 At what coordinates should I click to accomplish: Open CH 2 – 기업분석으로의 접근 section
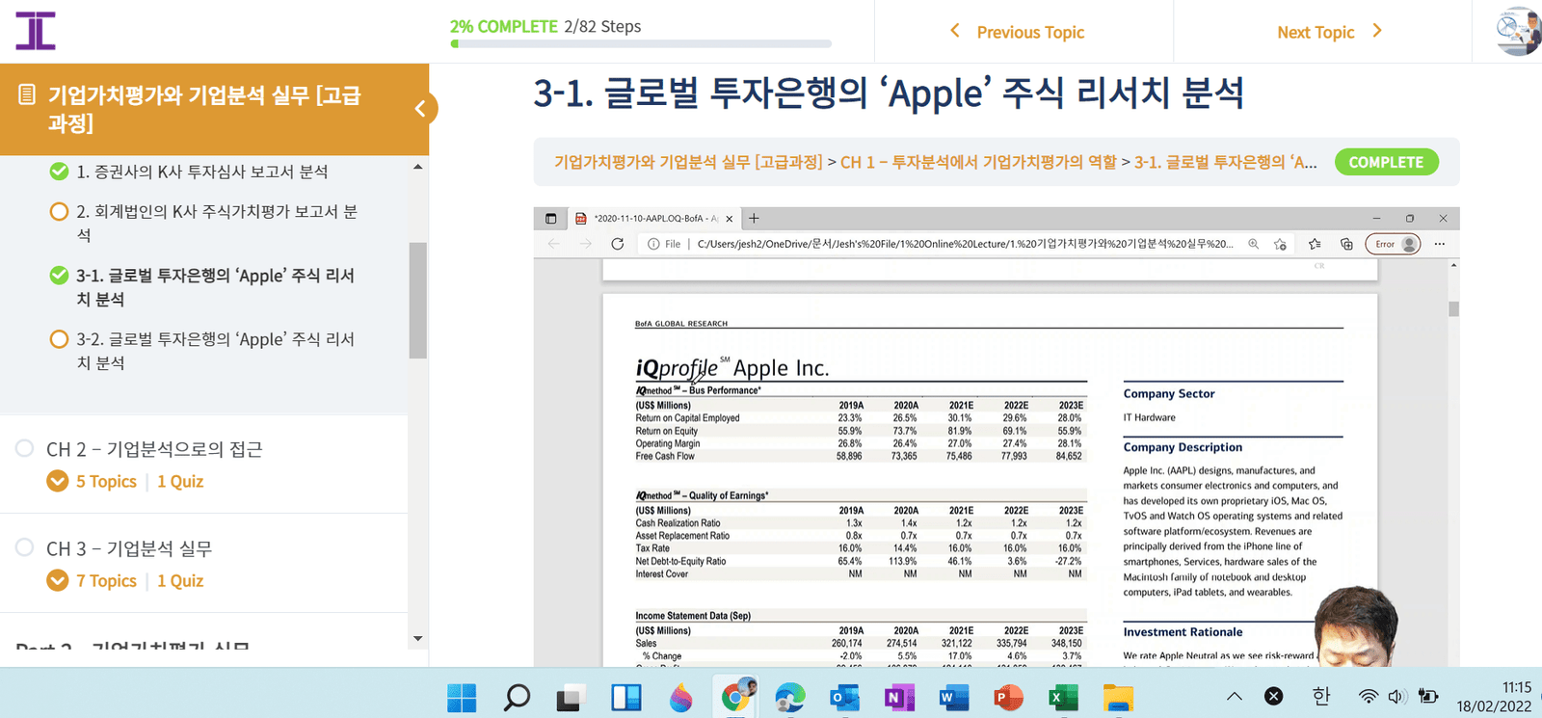coord(154,449)
